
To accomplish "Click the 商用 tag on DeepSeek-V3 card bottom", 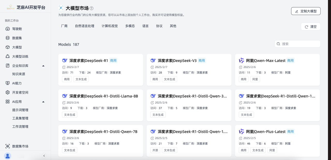I will point(155,79).
